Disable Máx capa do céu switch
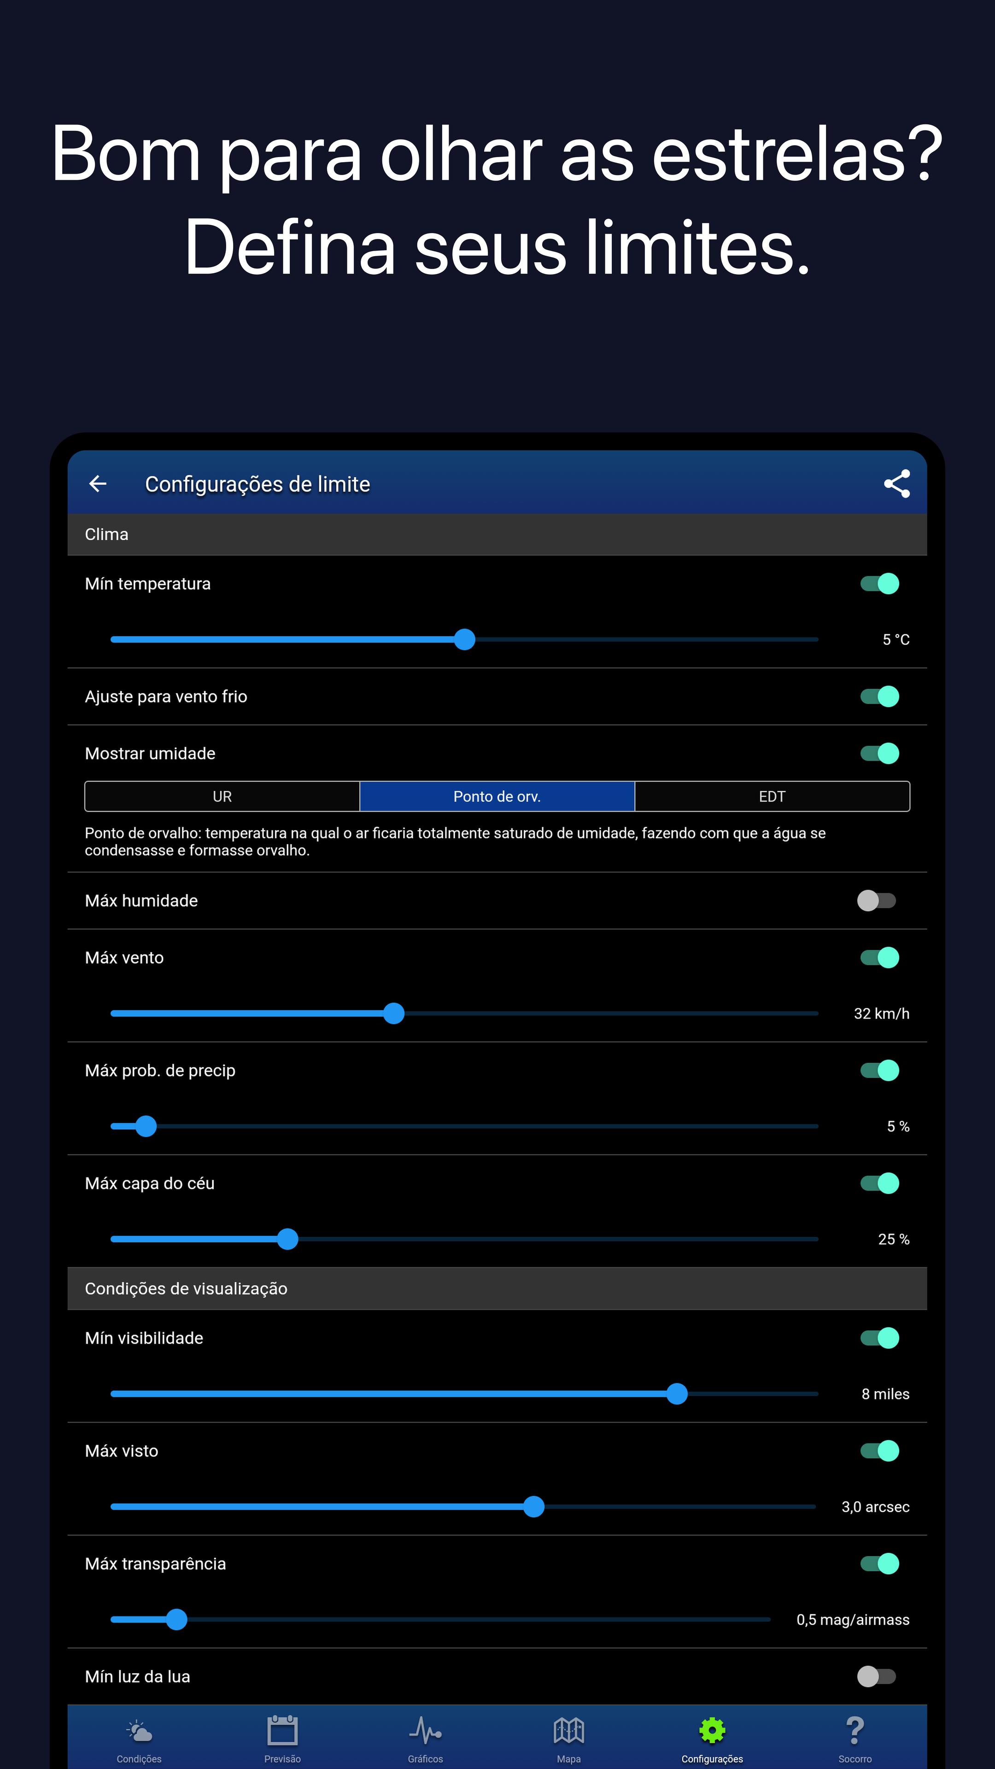This screenshot has height=1769, width=995. click(x=880, y=1183)
